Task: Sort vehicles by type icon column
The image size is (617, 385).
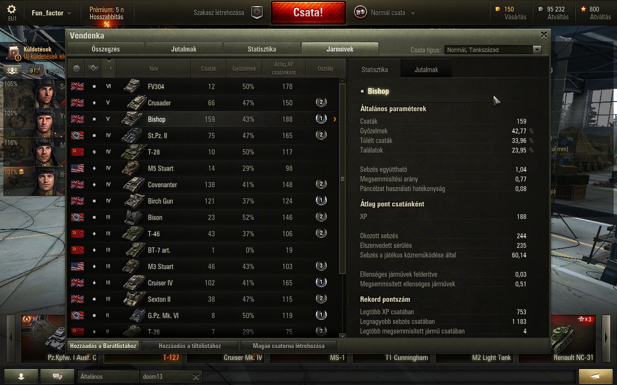Action: 93,68
